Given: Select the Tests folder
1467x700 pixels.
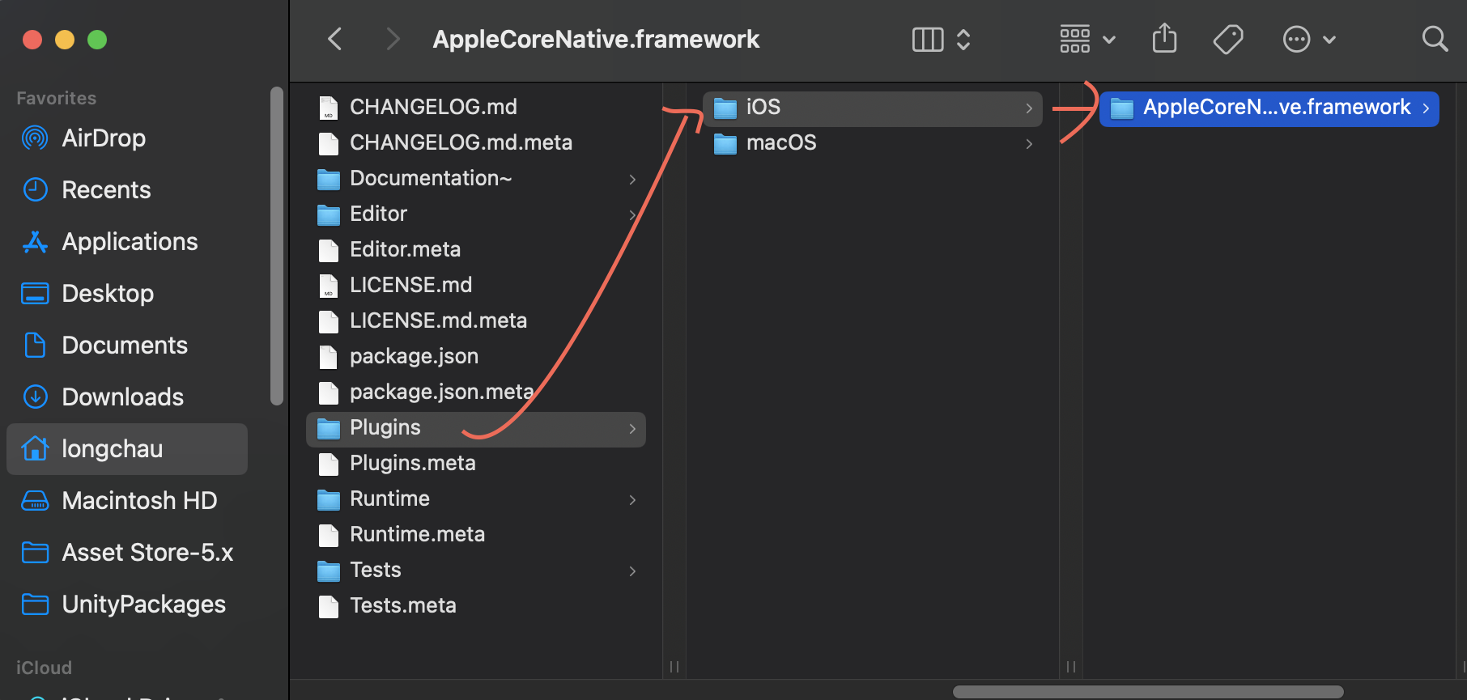Looking at the screenshot, I should pyautogui.click(x=476, y=570).
